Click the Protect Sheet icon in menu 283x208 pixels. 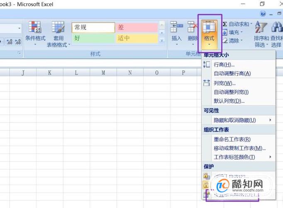(x=207, y=176)
